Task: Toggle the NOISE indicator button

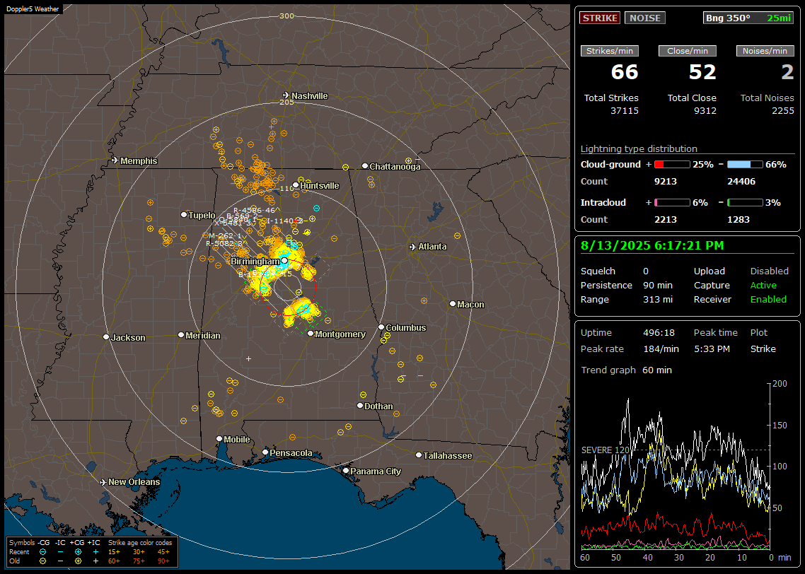Action: click(645, 18)
